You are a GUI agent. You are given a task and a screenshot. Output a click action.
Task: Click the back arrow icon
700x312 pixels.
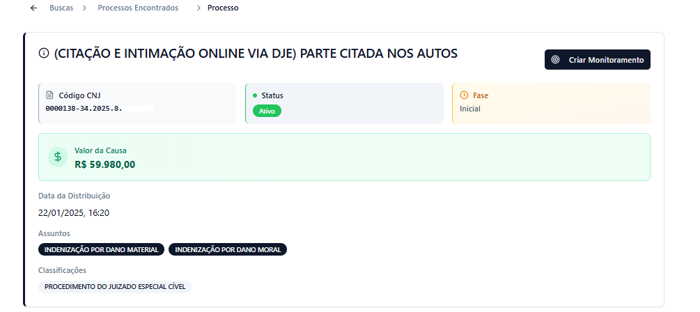(x=33, y=8)
